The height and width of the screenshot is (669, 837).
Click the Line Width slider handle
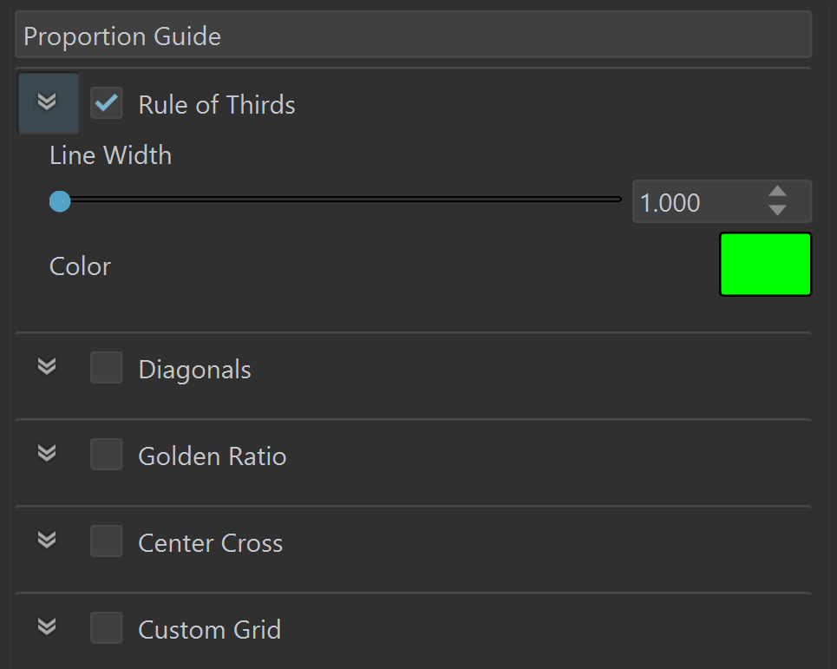point(60,201)
